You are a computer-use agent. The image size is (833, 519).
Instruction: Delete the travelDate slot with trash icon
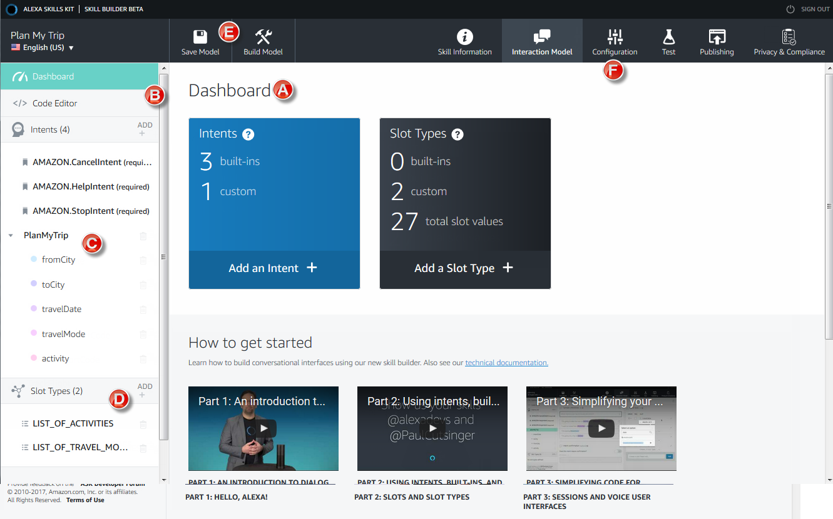point(143,310)
